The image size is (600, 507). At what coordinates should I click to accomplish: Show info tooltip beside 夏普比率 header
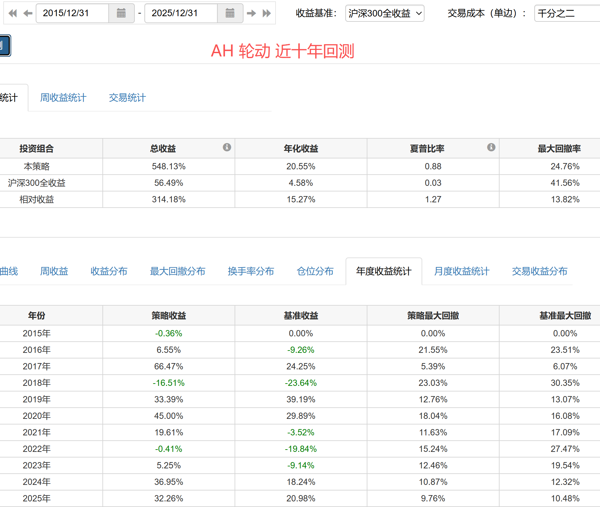click(x=491, y=147)
